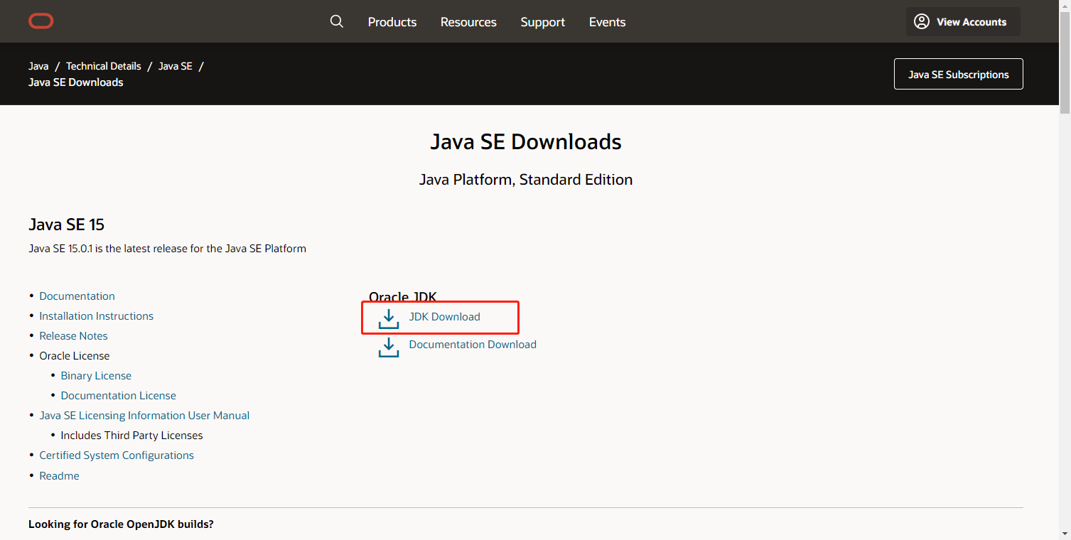The image size is (1071, 540).
Task: Open the Documentation link
Action: [x=77, y=296]
